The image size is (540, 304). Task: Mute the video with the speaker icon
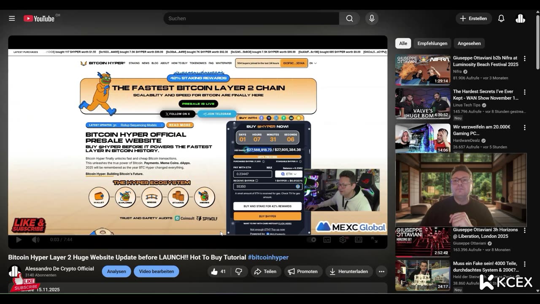(36, 239)
